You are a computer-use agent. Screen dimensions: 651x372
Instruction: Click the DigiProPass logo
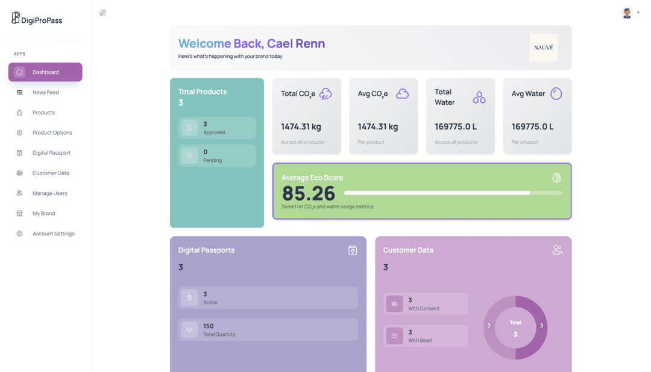pyautogui.click(x=36, y=17)
